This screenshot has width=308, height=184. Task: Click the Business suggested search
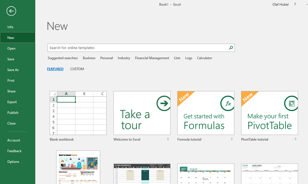89,58
